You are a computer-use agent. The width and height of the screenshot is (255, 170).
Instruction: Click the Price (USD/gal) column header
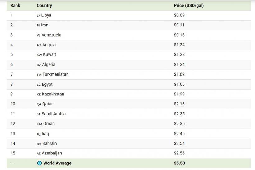tap(189, 5)
